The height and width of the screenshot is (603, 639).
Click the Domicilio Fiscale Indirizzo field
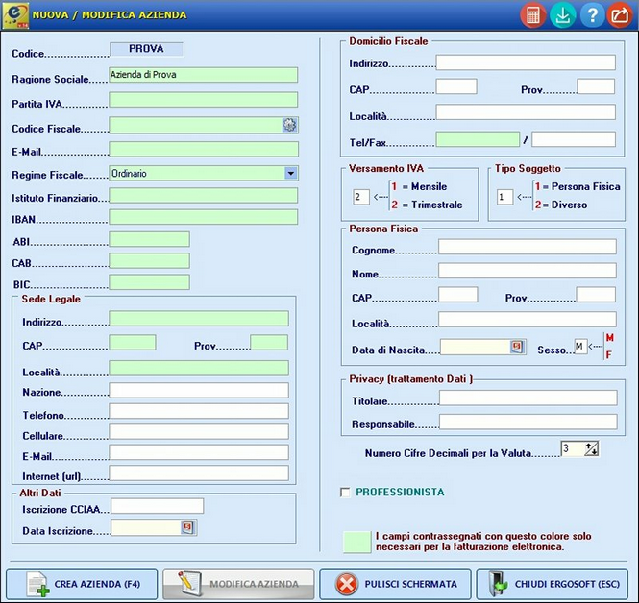(x=526, y=62)
